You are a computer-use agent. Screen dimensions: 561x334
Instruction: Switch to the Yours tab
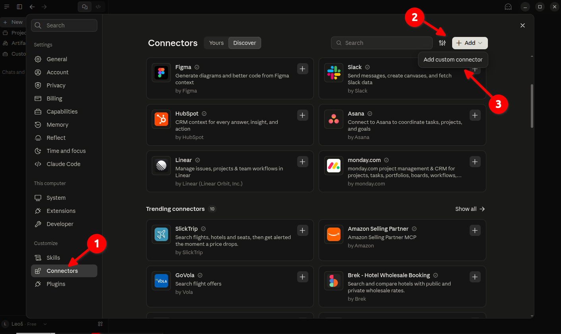point(217,43)
